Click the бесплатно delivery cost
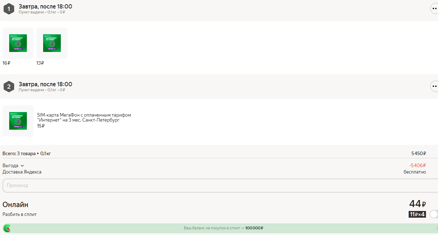 (415, 172)
